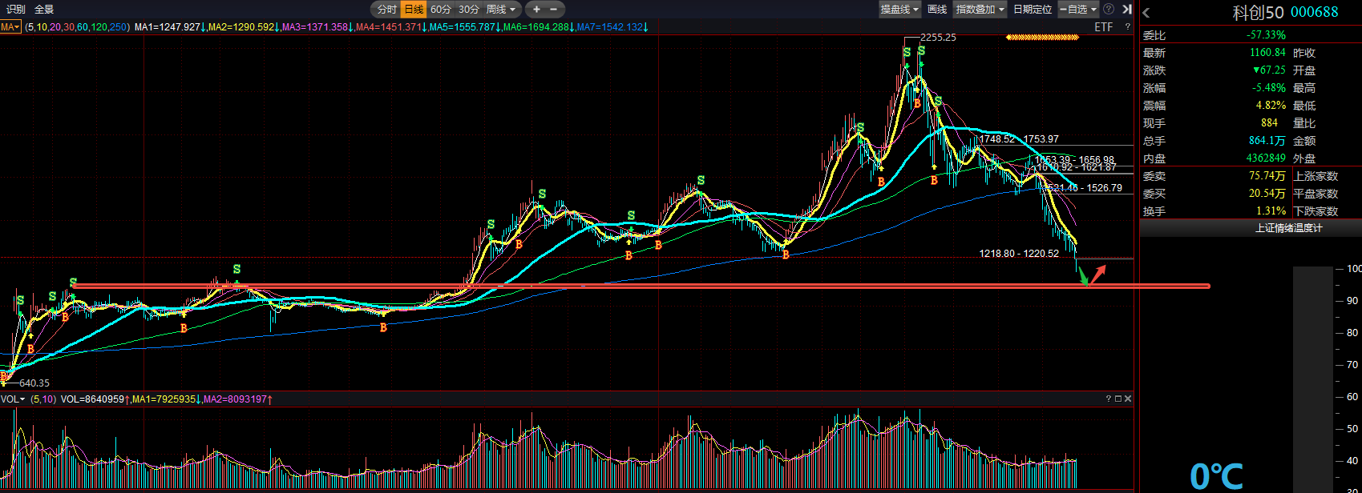Click the 科创50 index name
1362x493 pixels.
(x=1258, y=12)
